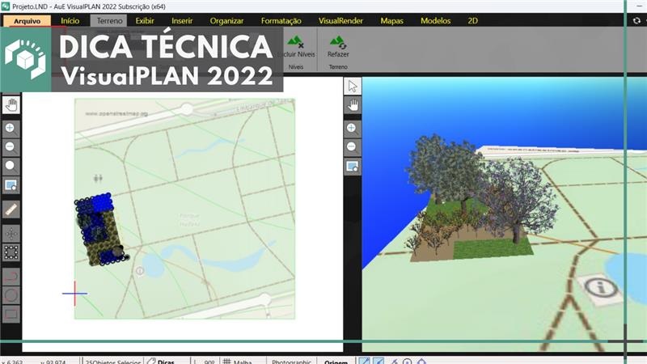This screenshot has width=647, height=364.
Task: Click the Excluir Níveis ribbon button
Action: click(296, 47)
